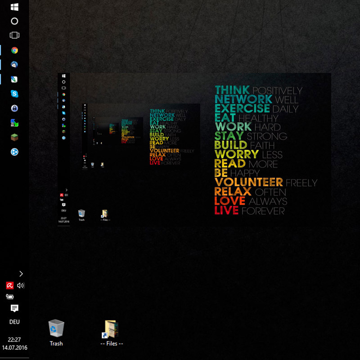
Task: Select the -- Files -- shortcut icon
Action: click(x=112, y=333)
